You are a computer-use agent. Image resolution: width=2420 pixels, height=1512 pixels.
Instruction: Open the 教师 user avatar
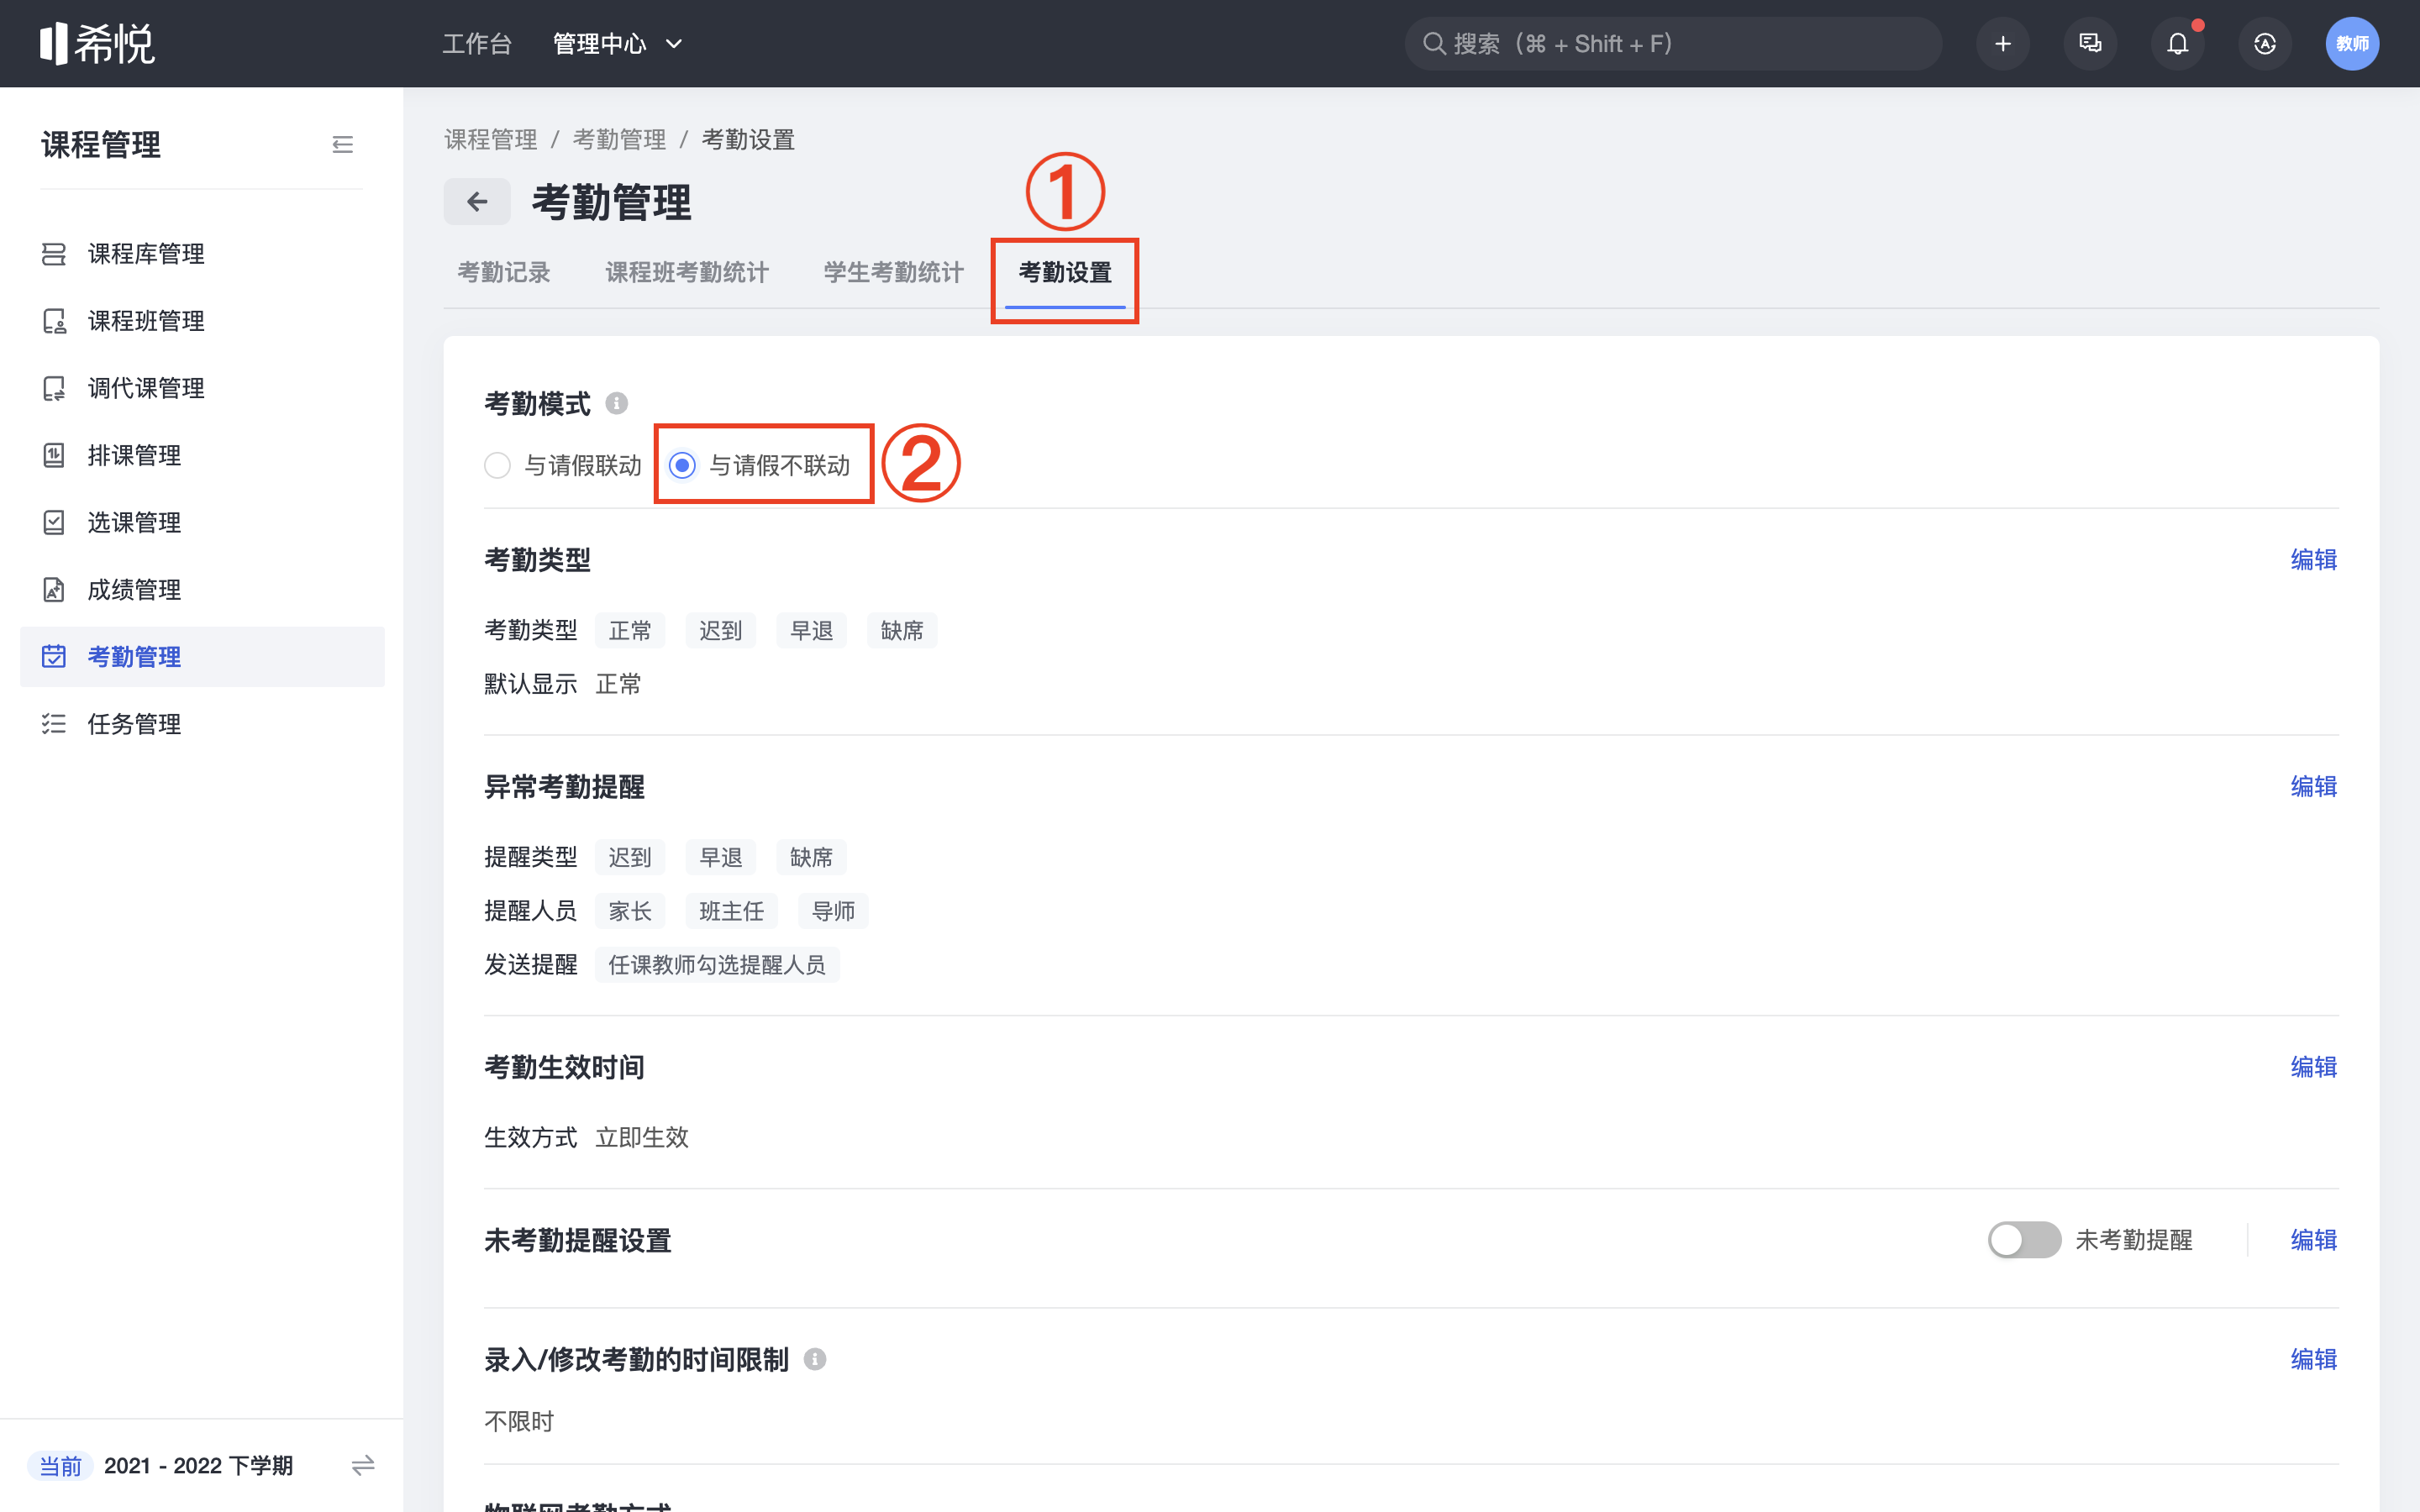coord(2352,43)
